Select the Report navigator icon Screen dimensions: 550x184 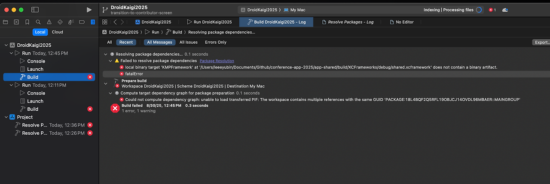tap(92, 21)
